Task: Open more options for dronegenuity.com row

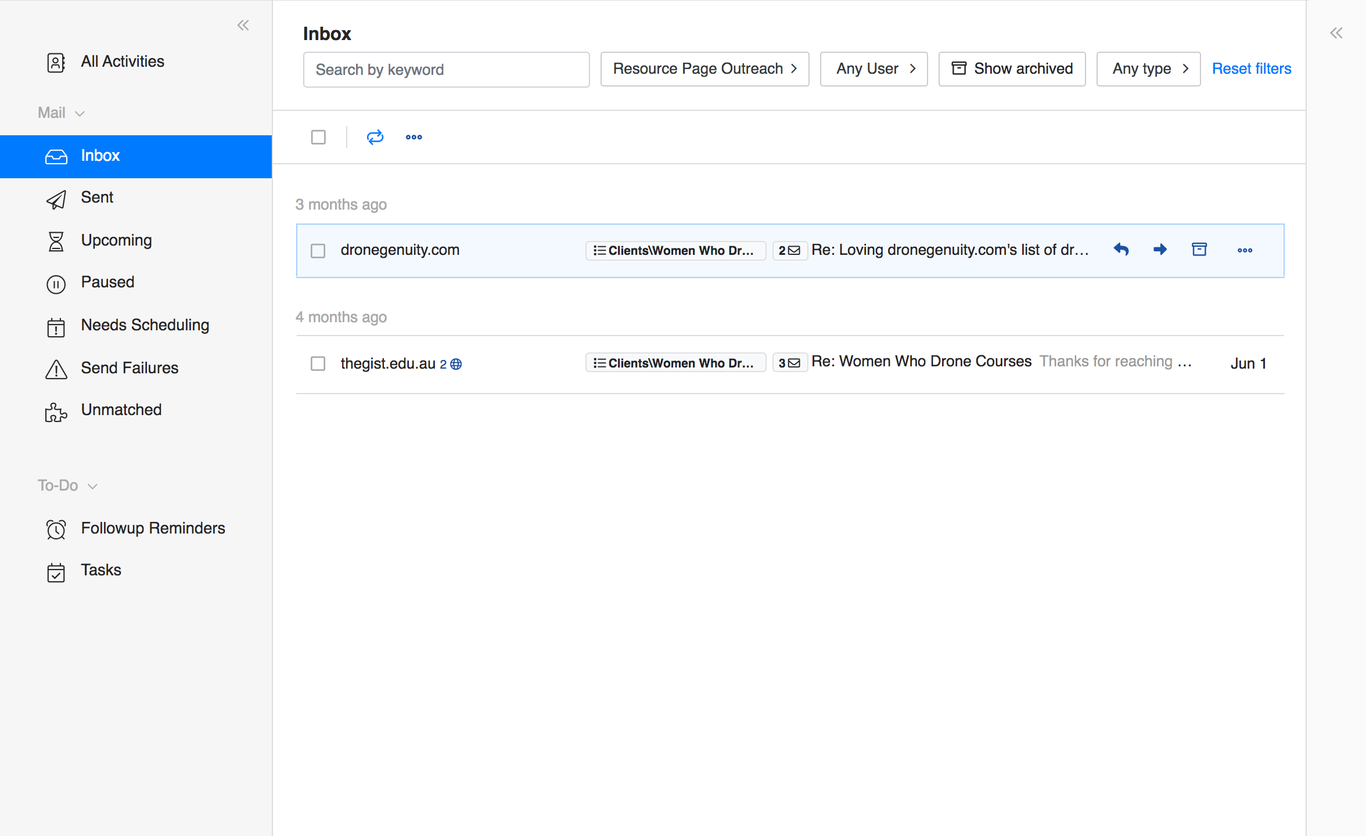Action: click(1245, 250)
